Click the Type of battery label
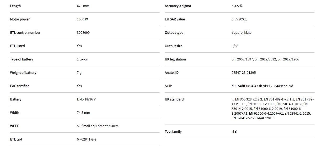327x146 pixels. [22, 59]
